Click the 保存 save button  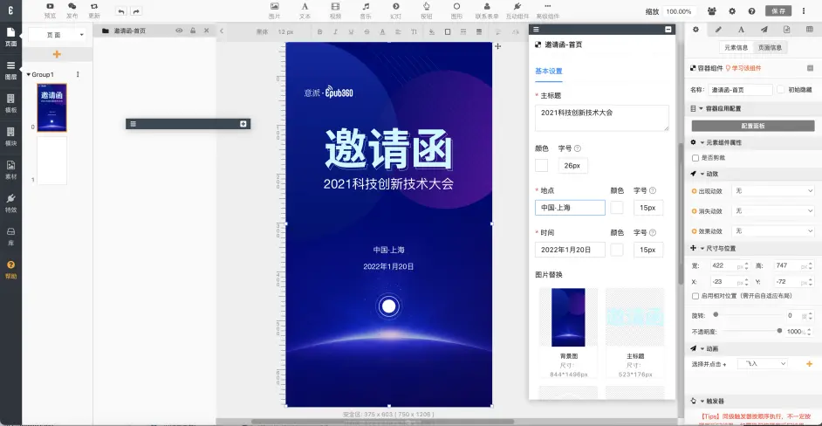778,11
